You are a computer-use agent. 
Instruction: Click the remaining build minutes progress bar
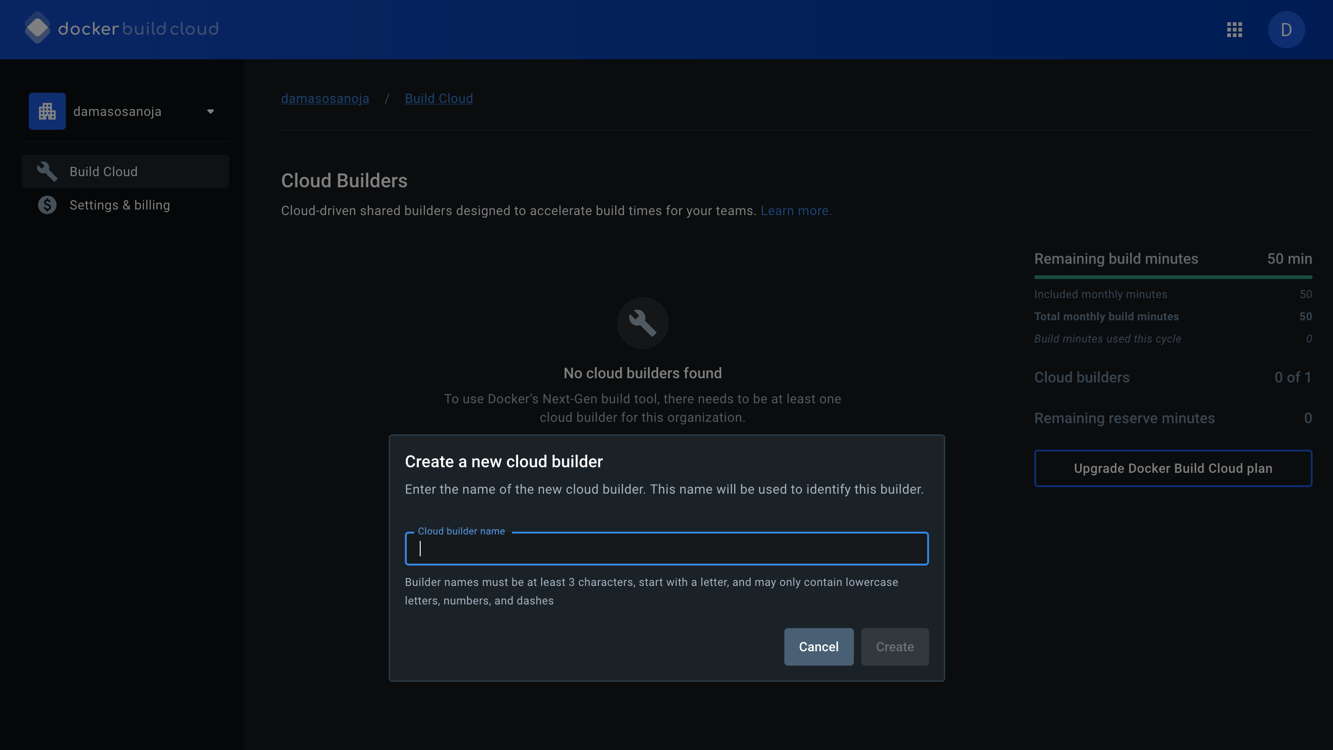click(1173, 277)
